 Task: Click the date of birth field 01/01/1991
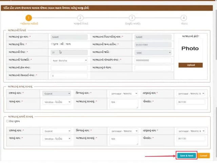click(153, 44)
